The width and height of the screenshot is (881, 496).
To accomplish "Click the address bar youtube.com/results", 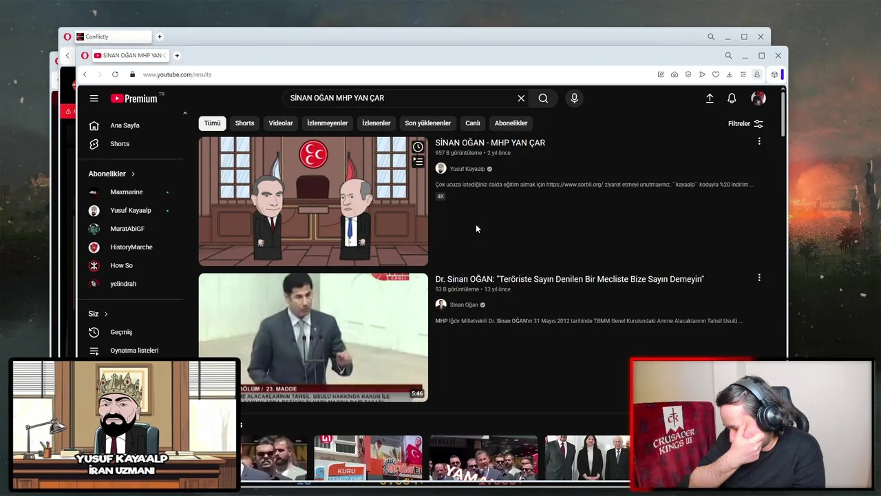I will [177, 74].
